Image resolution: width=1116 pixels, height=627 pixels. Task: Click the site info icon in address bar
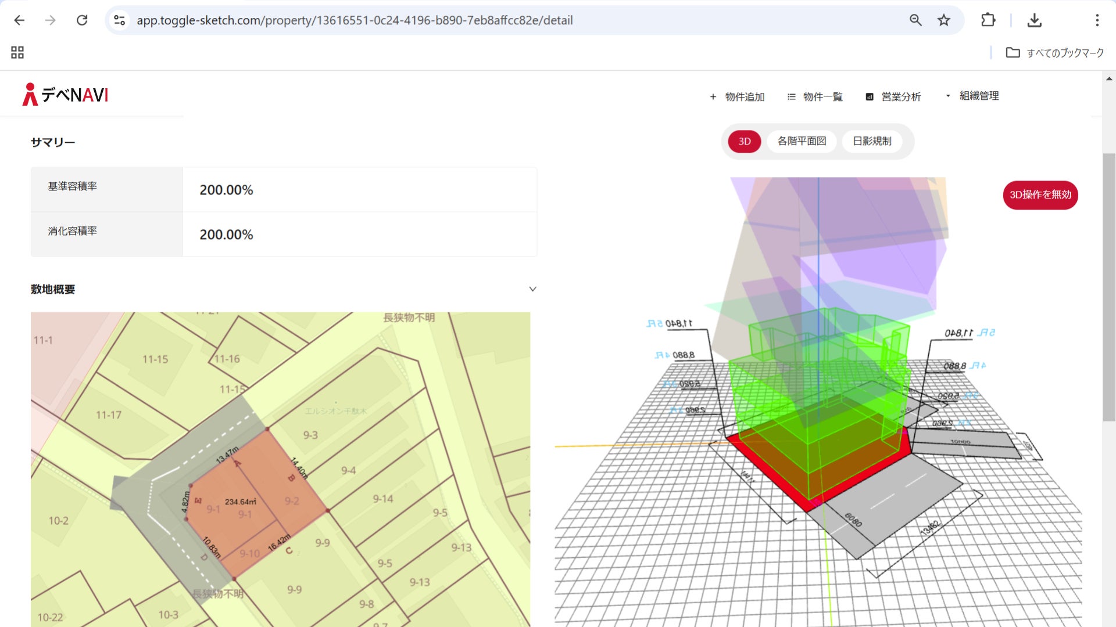(120, 20)
